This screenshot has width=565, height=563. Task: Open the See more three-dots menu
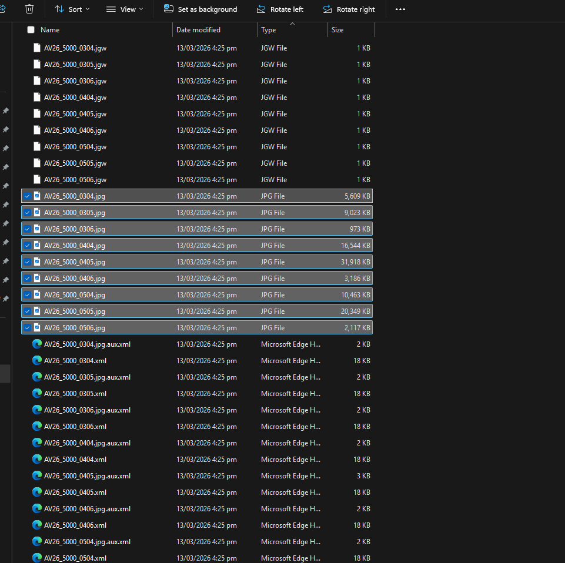point(400,9)
